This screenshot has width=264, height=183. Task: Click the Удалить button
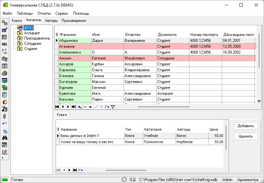246,136
